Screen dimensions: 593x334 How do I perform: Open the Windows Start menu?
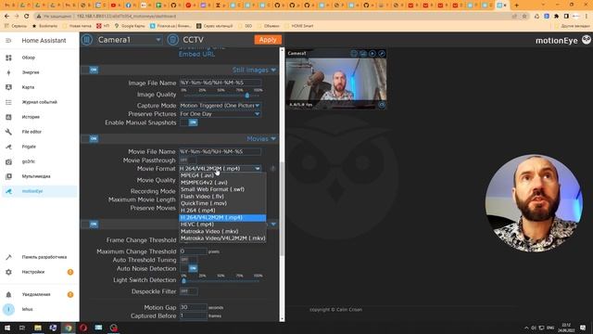tap(7, 328)
